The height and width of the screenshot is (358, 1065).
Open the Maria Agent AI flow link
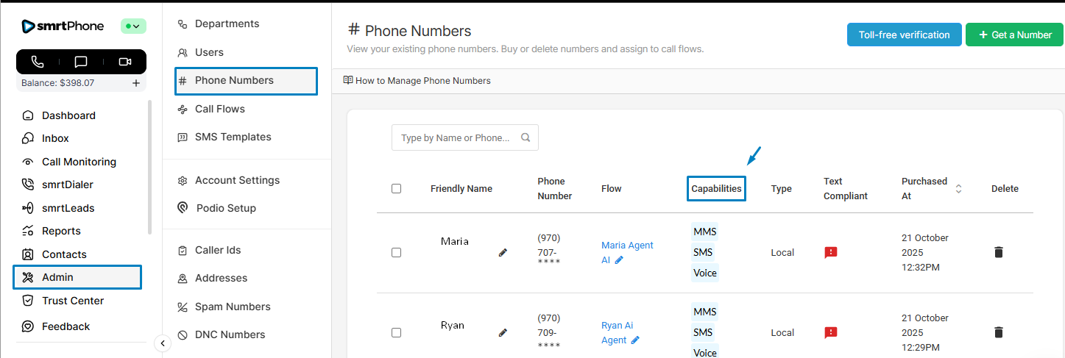[x=626, y=246]
